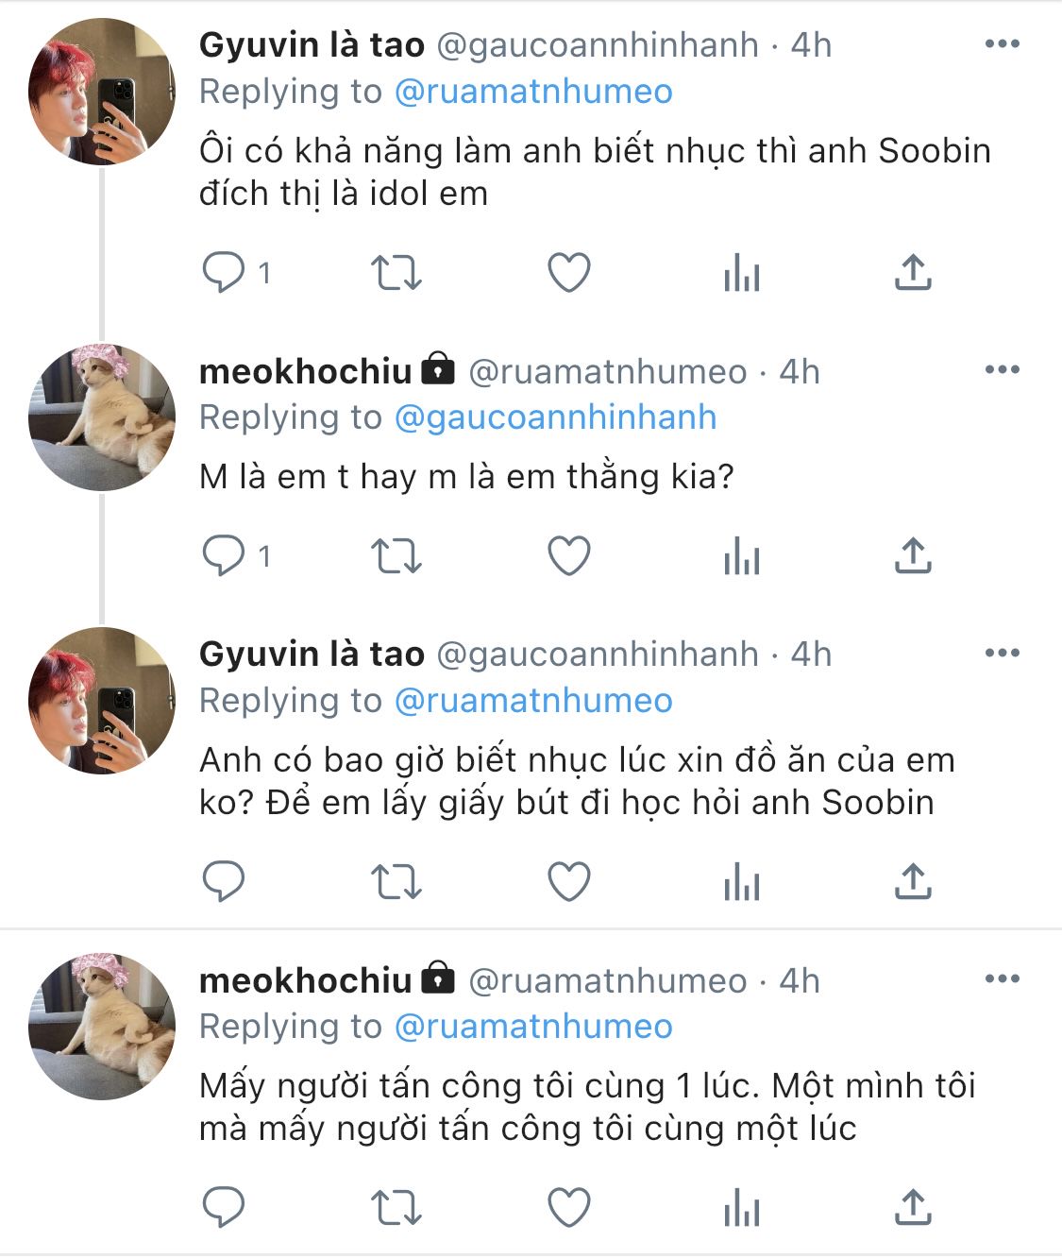This screenshot has width=1062, height=1258.
Task: Like the tweet mentioning idol Soobin
Action: pyautogui.click(x=569, y=273)
